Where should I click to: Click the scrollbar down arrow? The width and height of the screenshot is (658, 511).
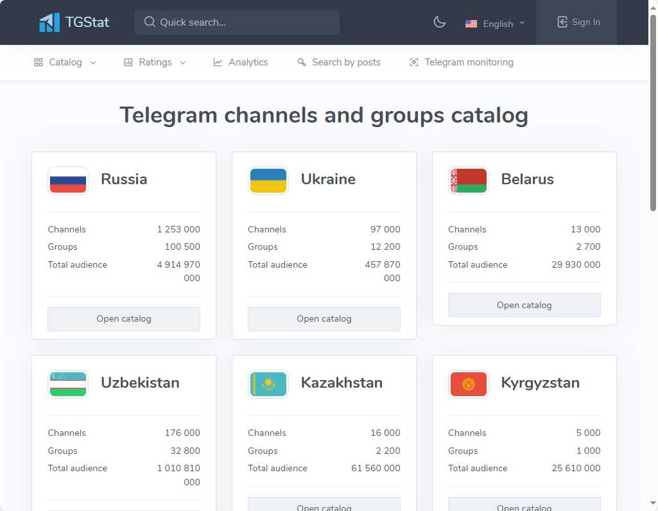[653, 503]
